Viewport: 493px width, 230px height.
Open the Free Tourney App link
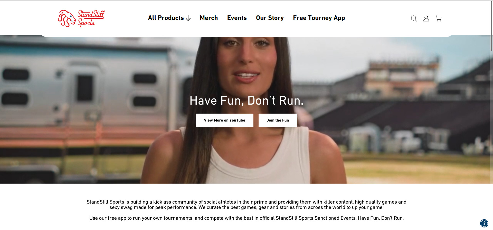click(319, 18)
